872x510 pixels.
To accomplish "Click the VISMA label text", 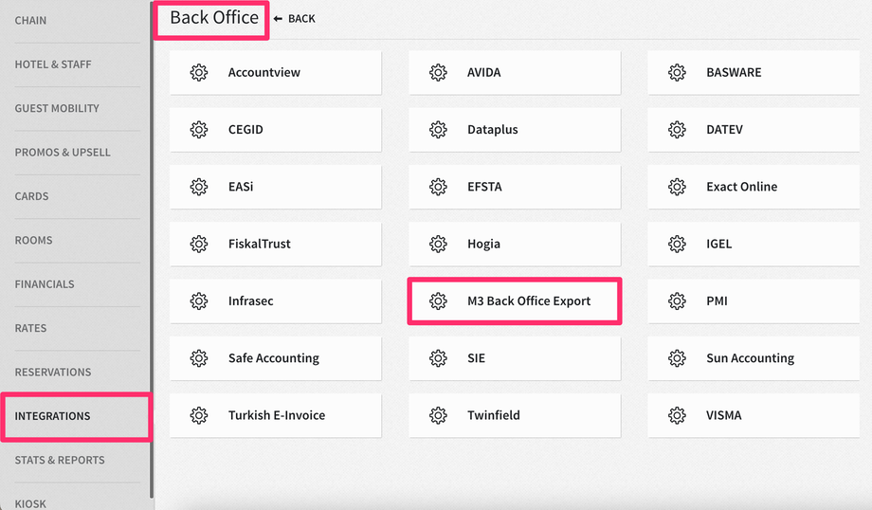I will (x=724, y=415).
